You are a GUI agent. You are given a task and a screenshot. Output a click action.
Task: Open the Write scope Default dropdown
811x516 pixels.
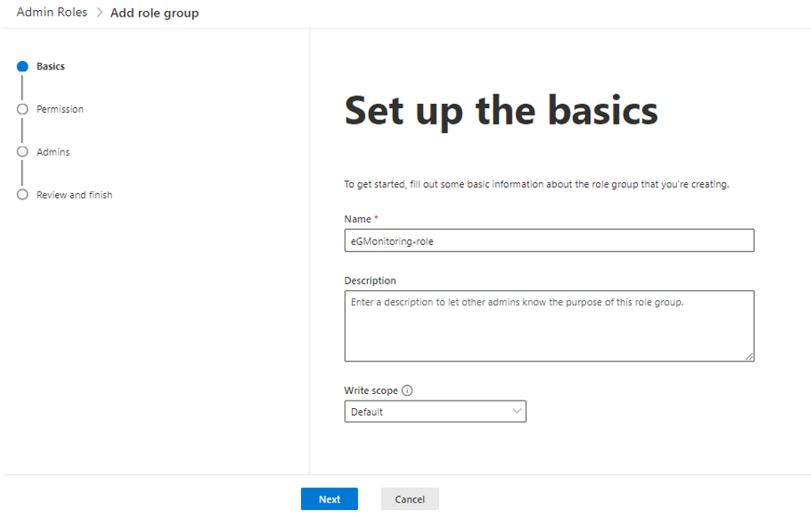(x=435, y=411)
